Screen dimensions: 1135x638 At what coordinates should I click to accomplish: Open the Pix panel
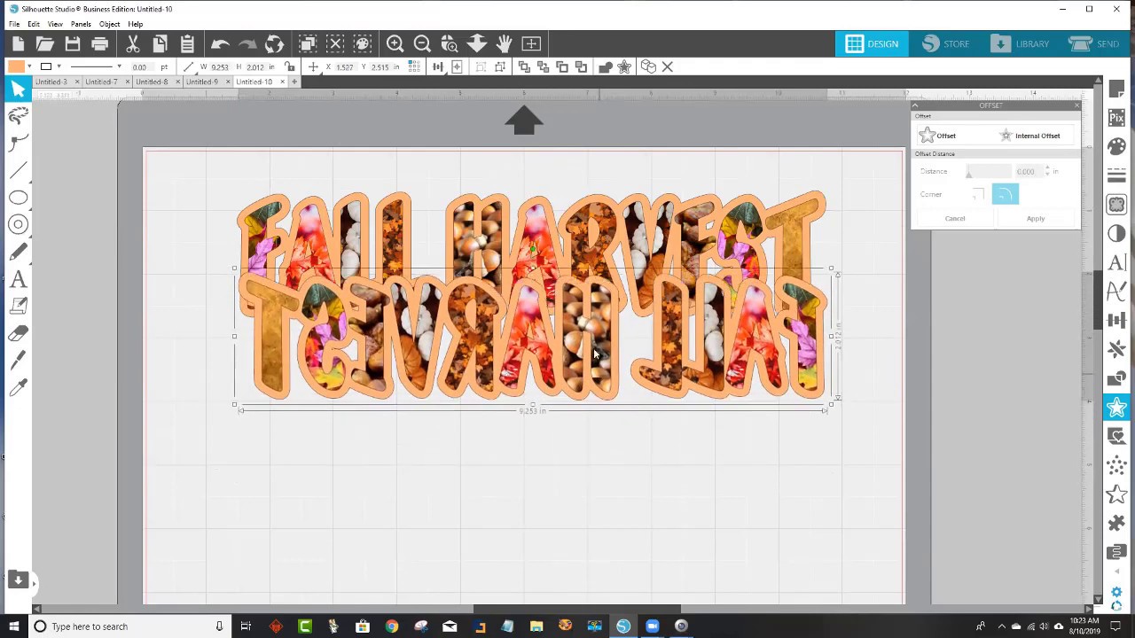point(1116,118)
